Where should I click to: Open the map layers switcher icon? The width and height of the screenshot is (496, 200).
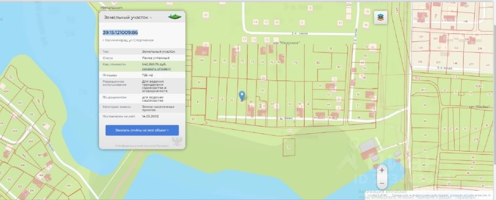(380, 18)
